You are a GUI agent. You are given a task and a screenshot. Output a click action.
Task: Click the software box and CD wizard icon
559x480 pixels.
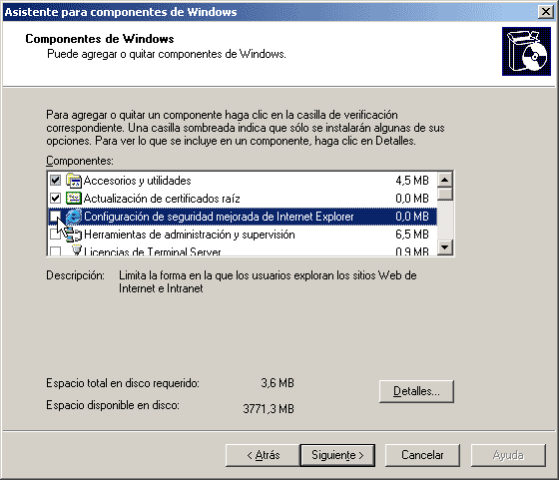pos(526,51)
